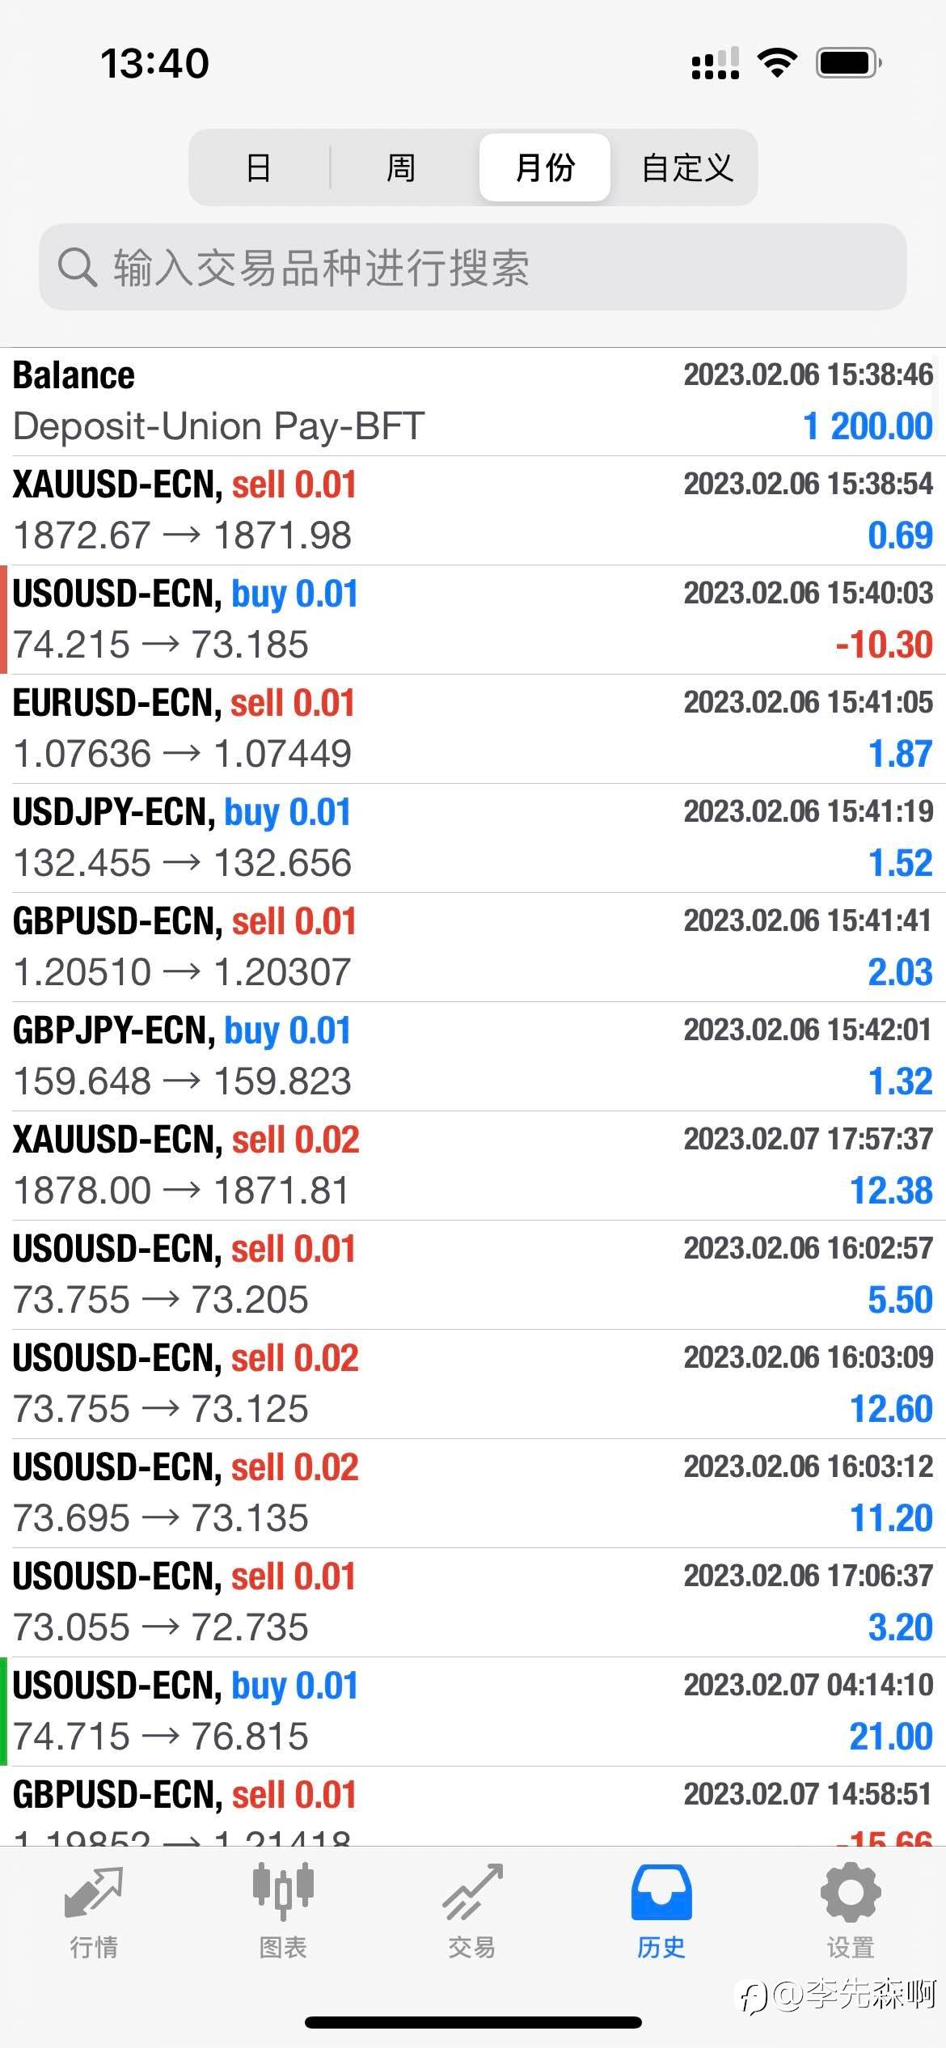The height and width of the screenshot is (2048, 946).
Task: Open the XAUUSD sell 0.02 trade
Action: click(473, 1166)
